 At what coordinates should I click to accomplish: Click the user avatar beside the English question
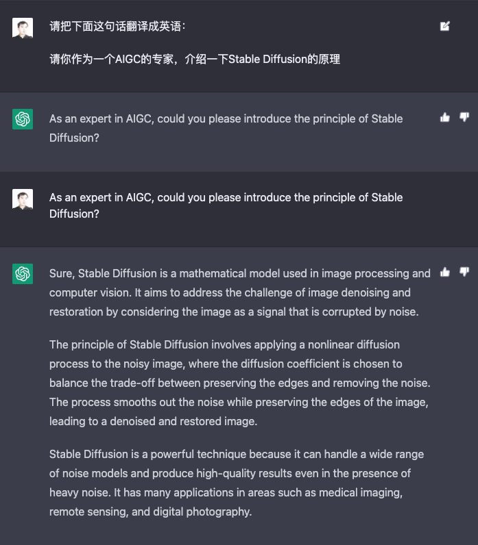tap(23, 199)
